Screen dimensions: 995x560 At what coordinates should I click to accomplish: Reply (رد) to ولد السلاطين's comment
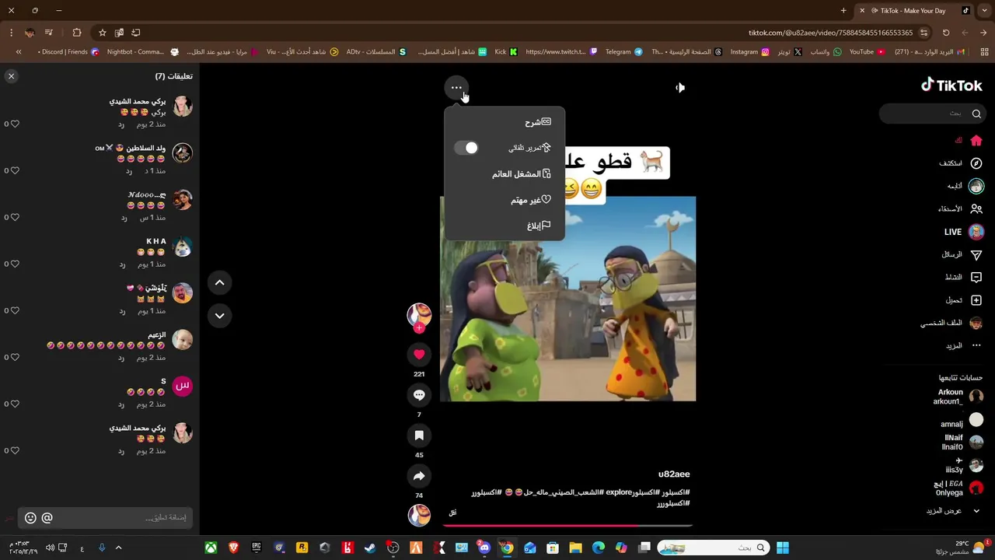(x=129, y=171)
